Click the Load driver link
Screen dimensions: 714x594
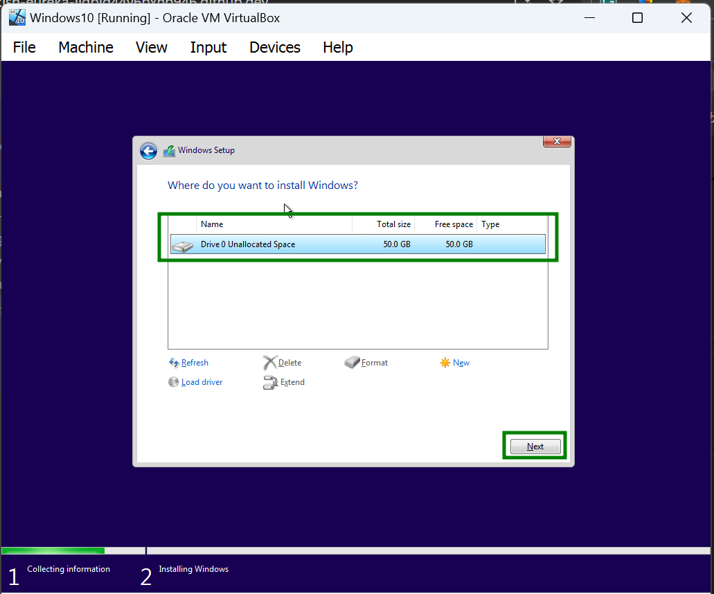tap(202, 382)
